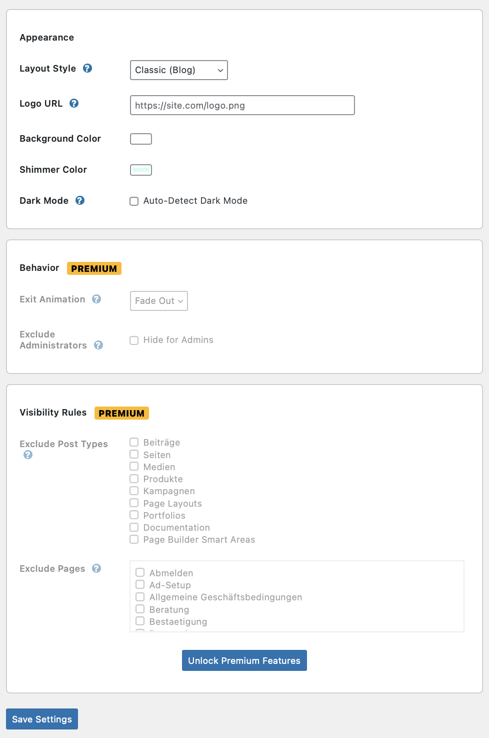Check the Beiträge post type

click(x=134, y=442)
